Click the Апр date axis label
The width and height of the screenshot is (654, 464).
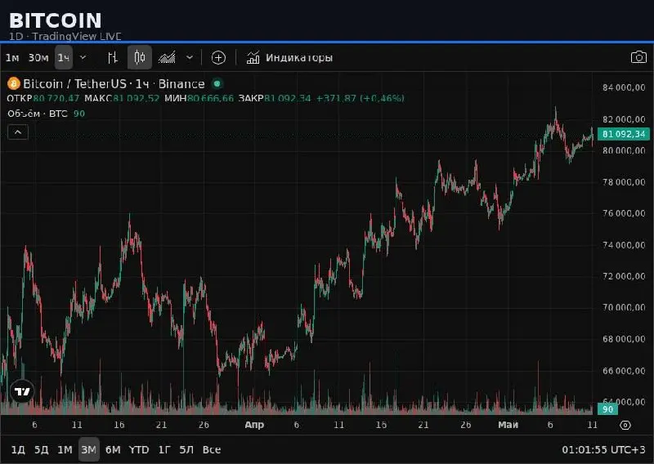point(254,425)
